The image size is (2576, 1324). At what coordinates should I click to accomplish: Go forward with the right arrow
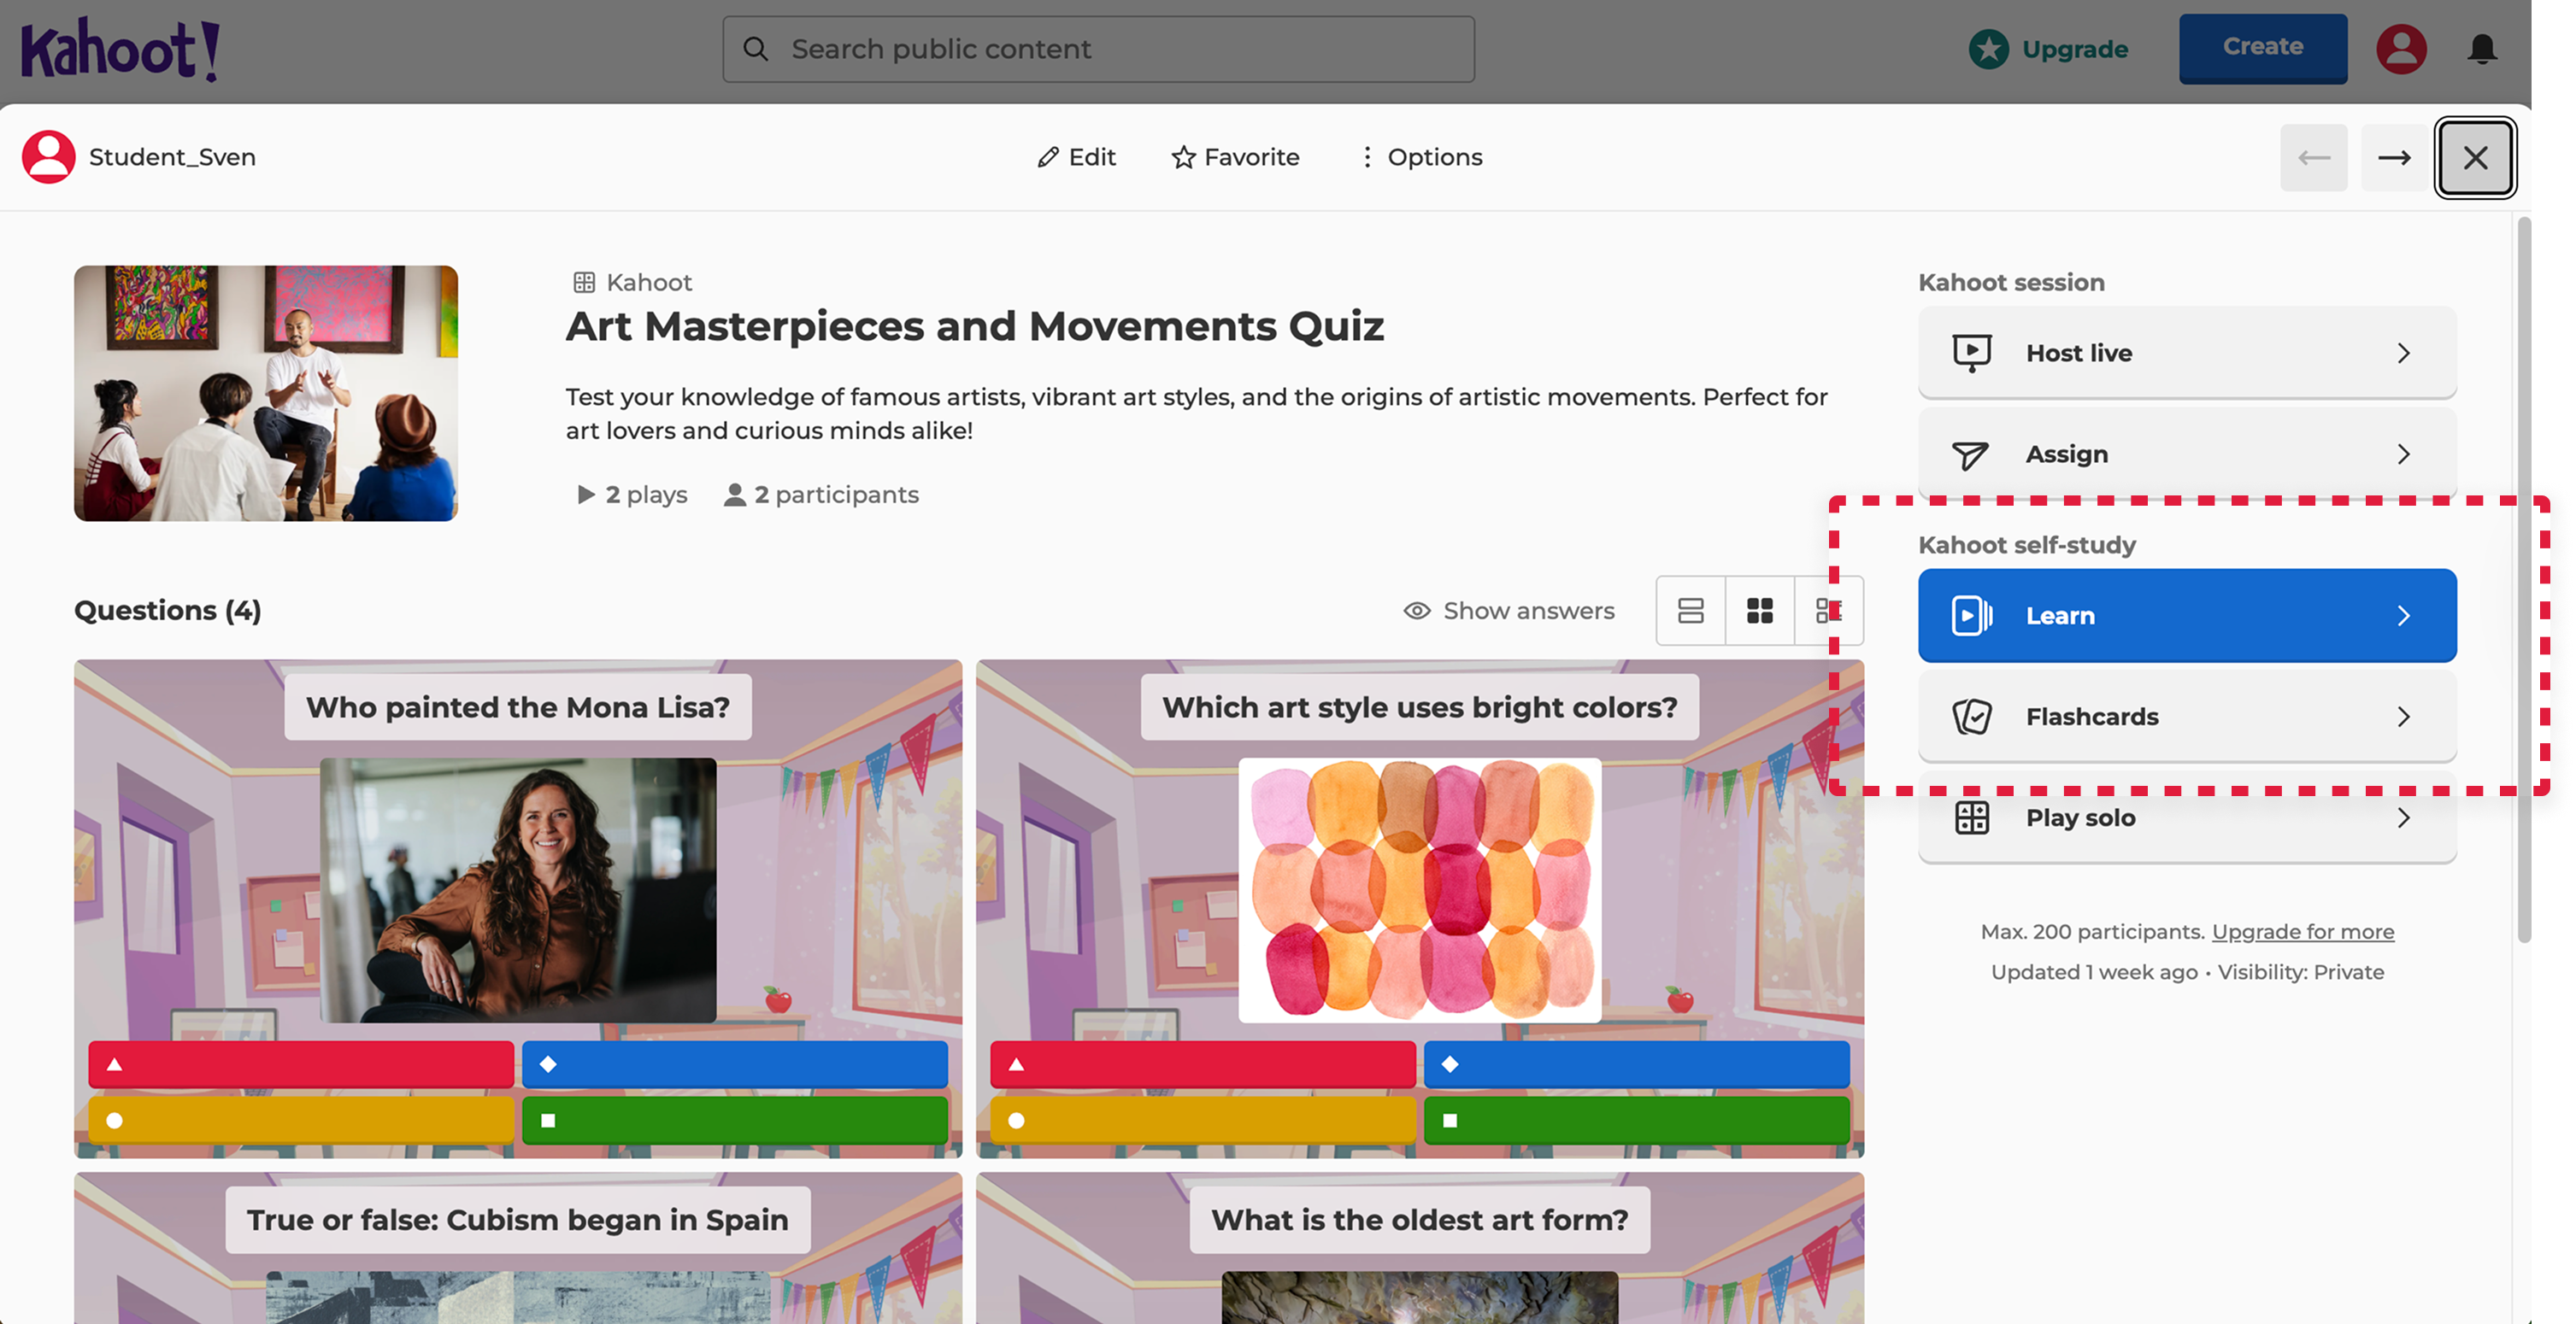pos(2394,157)
